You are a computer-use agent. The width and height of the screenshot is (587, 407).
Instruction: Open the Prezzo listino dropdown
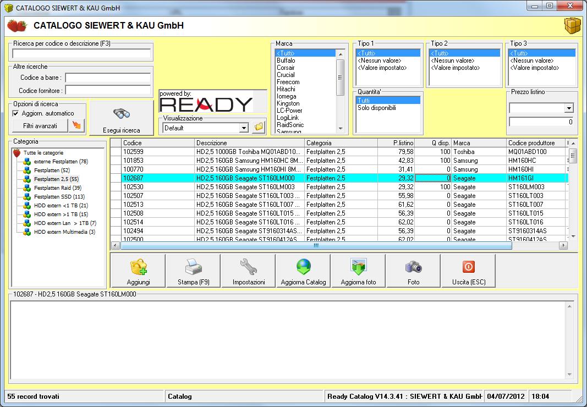(568, 108)
